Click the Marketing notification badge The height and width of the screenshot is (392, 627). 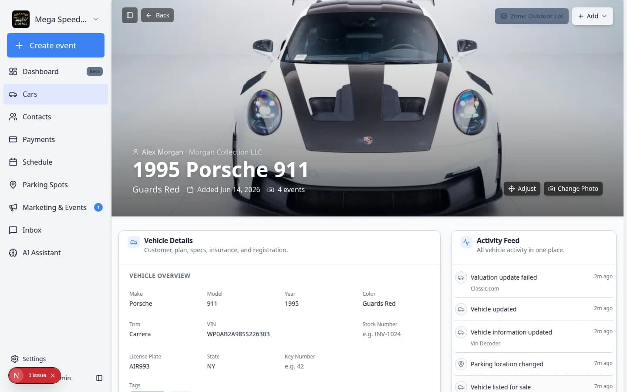[x=98, y=207]
